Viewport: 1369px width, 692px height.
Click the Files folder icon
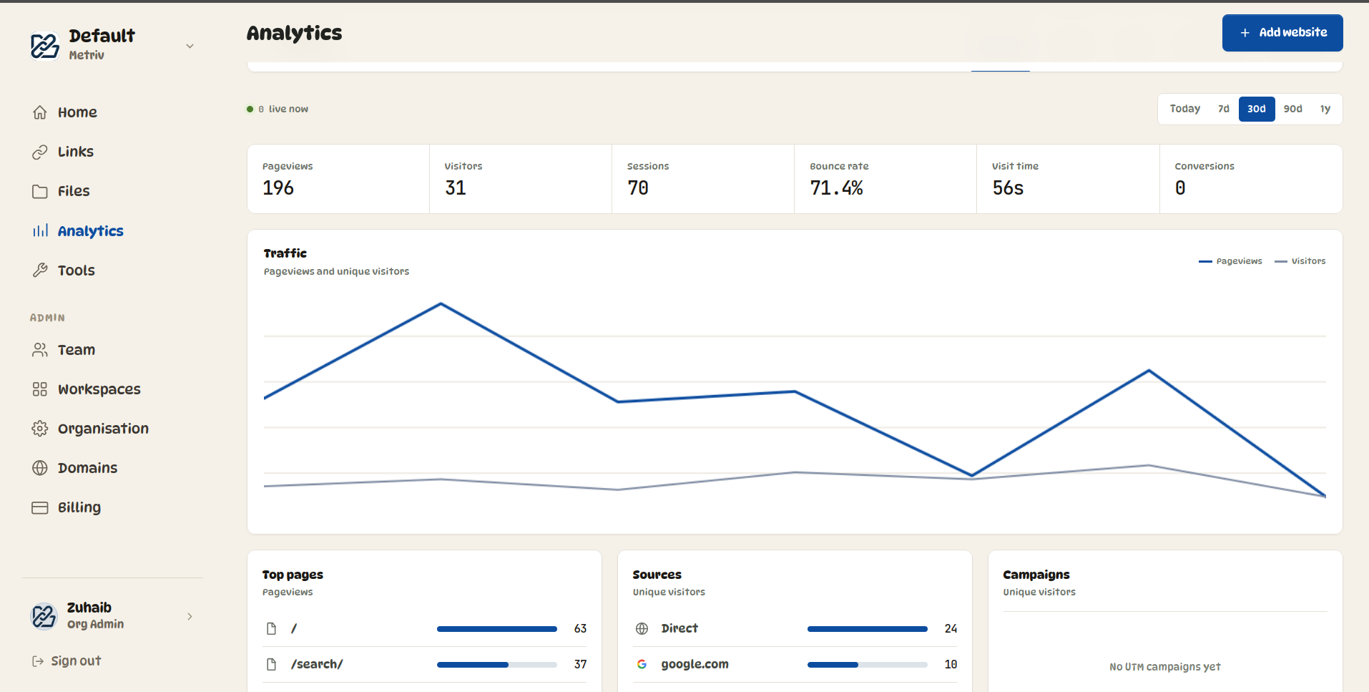tap(40, 191)
